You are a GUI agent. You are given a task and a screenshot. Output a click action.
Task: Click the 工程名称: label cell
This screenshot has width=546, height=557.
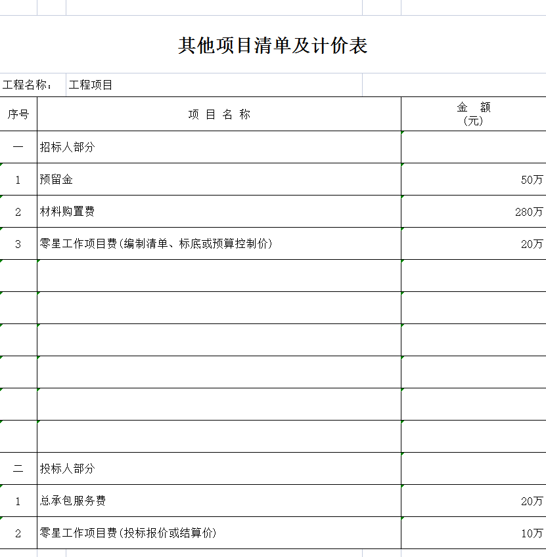33,85
